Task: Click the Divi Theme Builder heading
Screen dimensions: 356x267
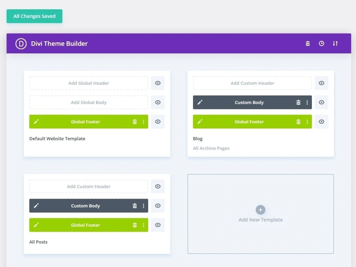Action: (x=59, y=43)
